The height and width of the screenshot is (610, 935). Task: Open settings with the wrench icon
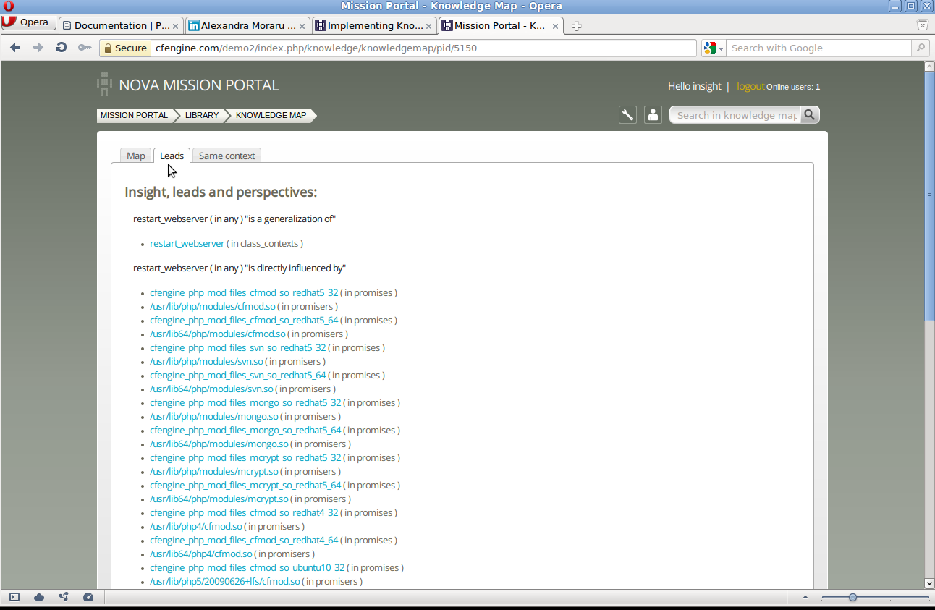(627, 114)
